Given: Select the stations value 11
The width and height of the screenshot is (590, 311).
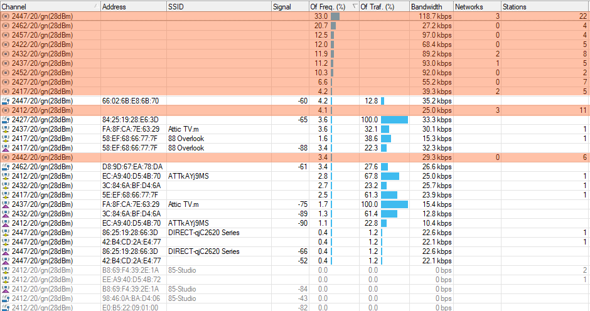Looking at the screenshot, I should pos(583,110).
